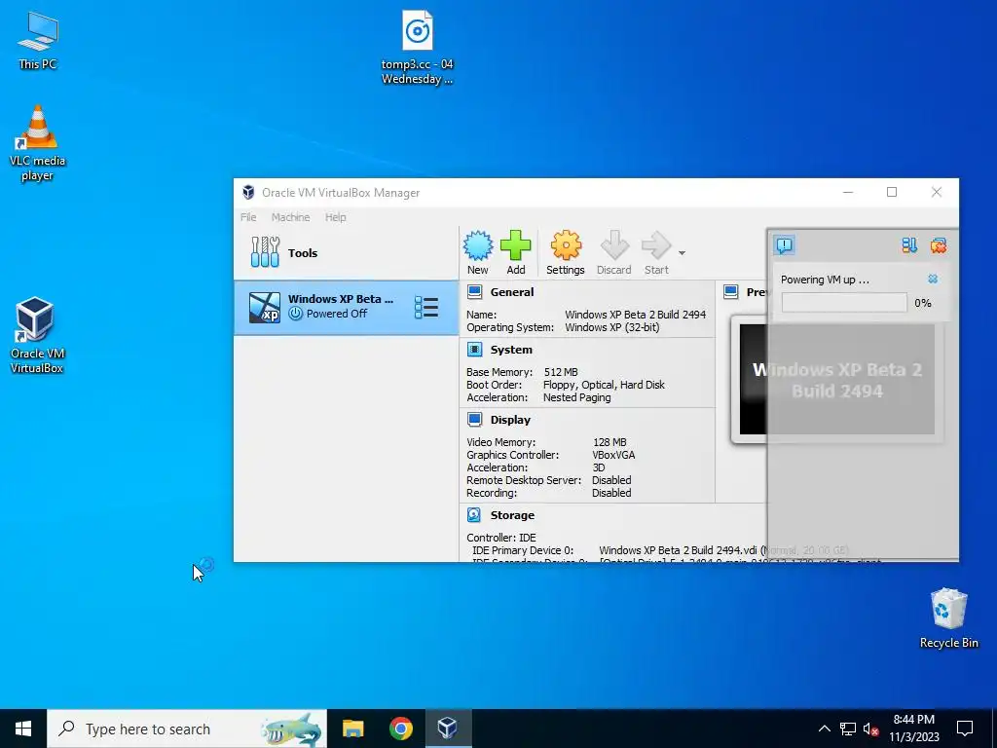The height and width of the screenshot is (748, 997).
Task: Click the delete all notifications icon
Action: coord(938,245)
